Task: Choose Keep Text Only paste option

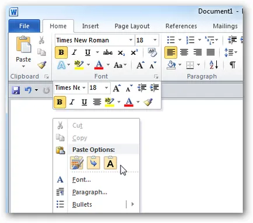Action: point(110,162)
